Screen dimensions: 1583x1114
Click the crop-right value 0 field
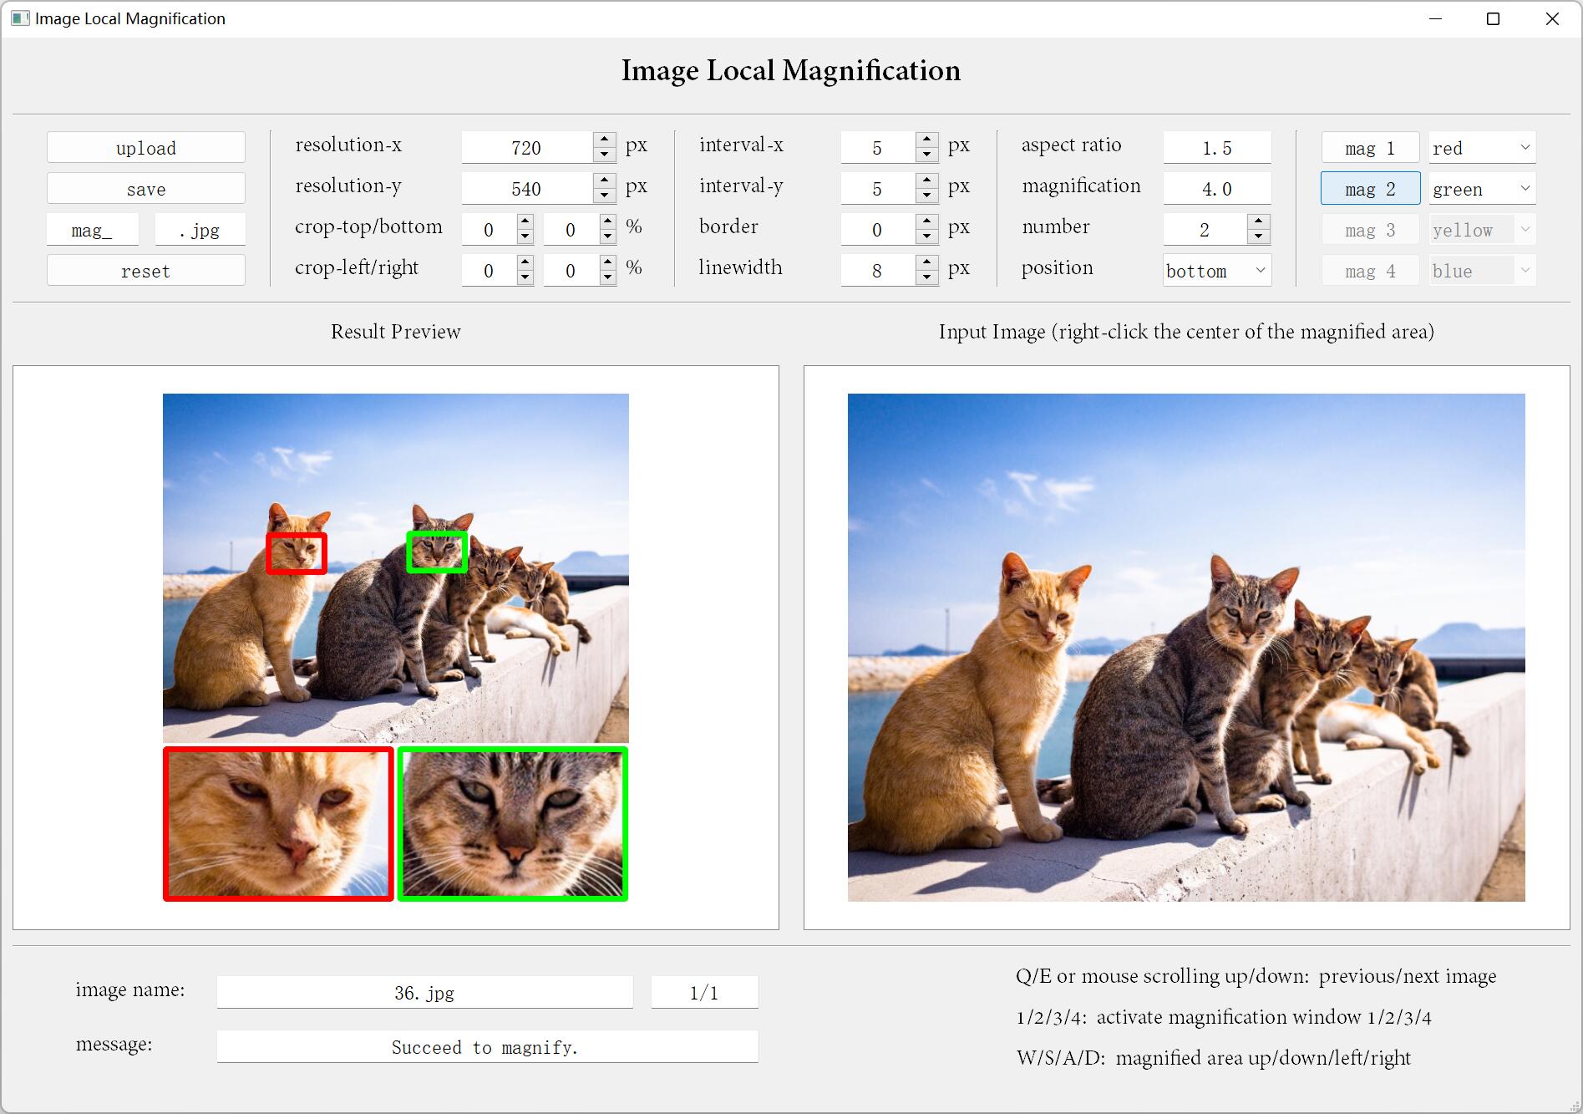[x=571, y=271]
